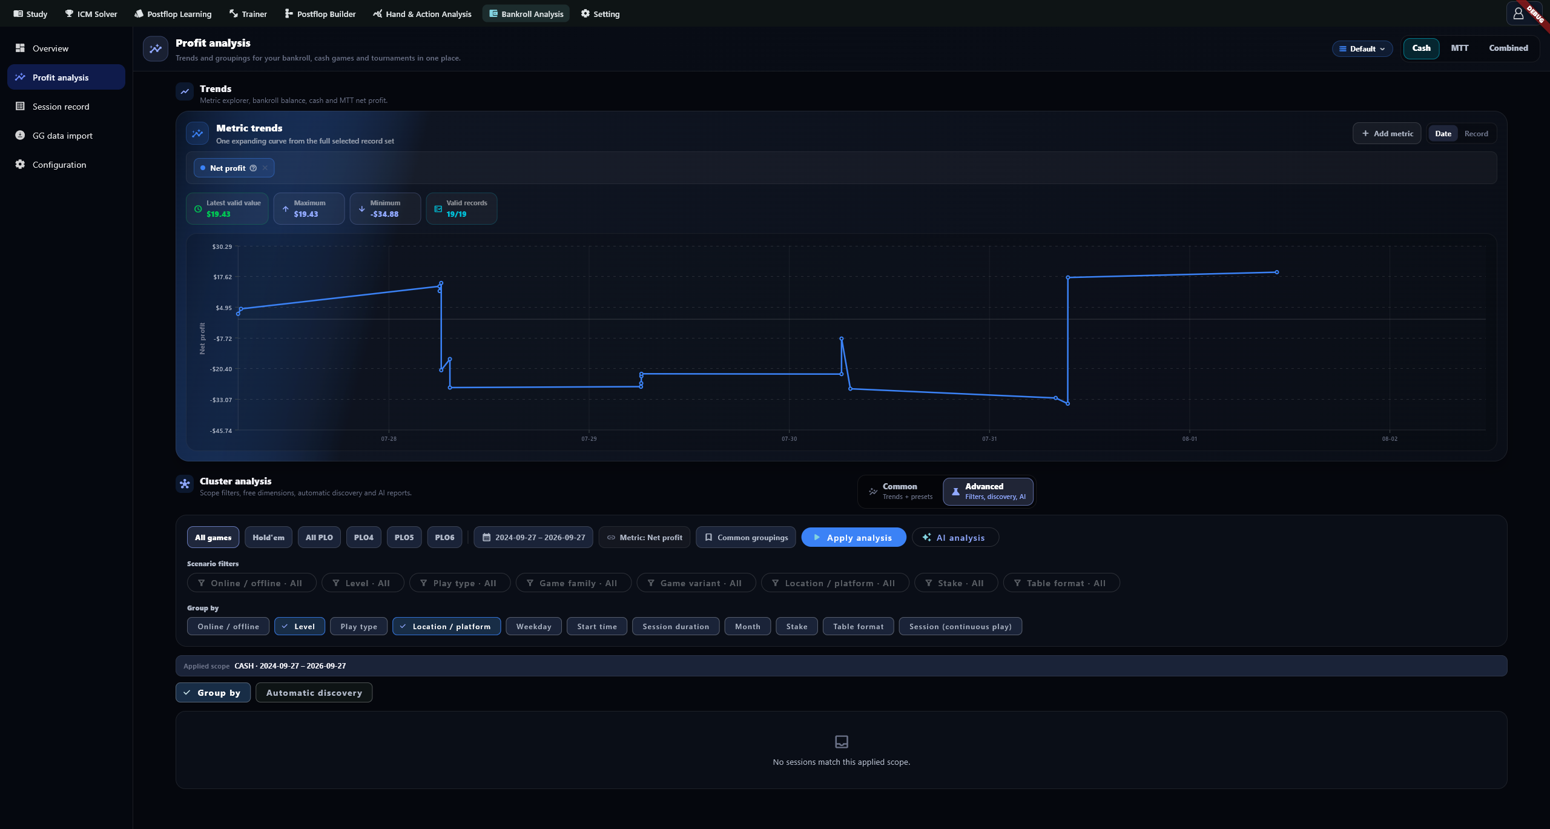Select Date x-axis mode
This screenshot has height=829, width=1550.
click(1443, 134)
